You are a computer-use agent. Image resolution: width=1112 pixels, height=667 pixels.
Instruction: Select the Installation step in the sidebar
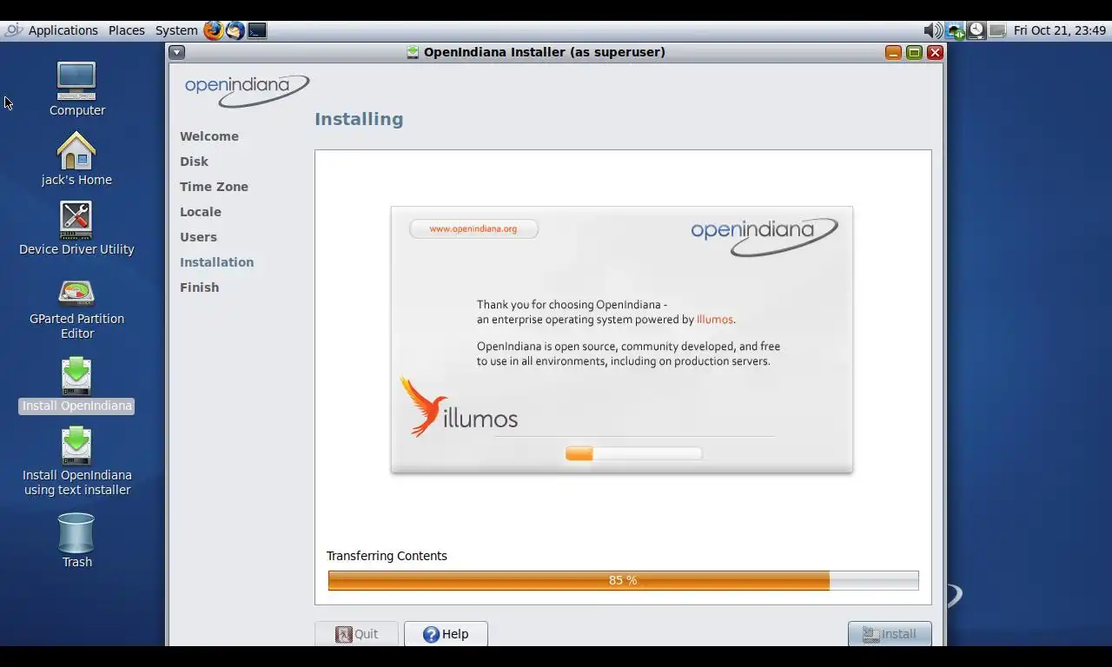(x=216, y=262)
